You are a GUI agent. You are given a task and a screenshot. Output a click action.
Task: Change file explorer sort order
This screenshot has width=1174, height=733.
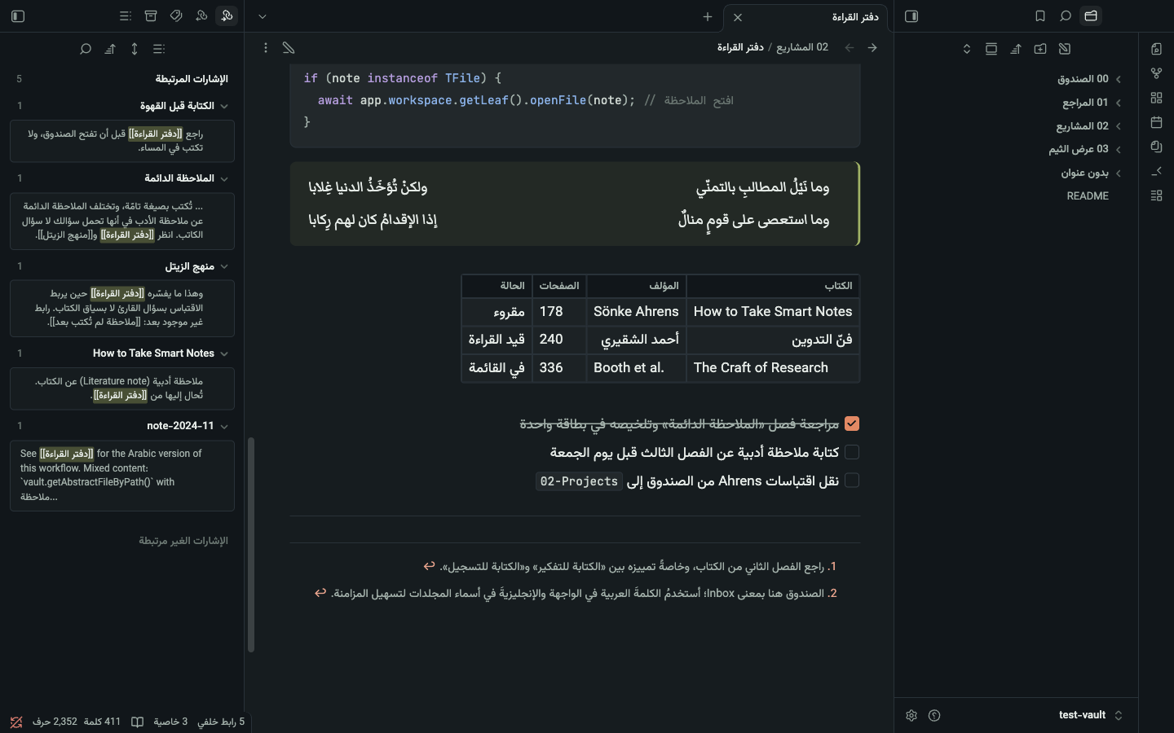[1016, 49]
